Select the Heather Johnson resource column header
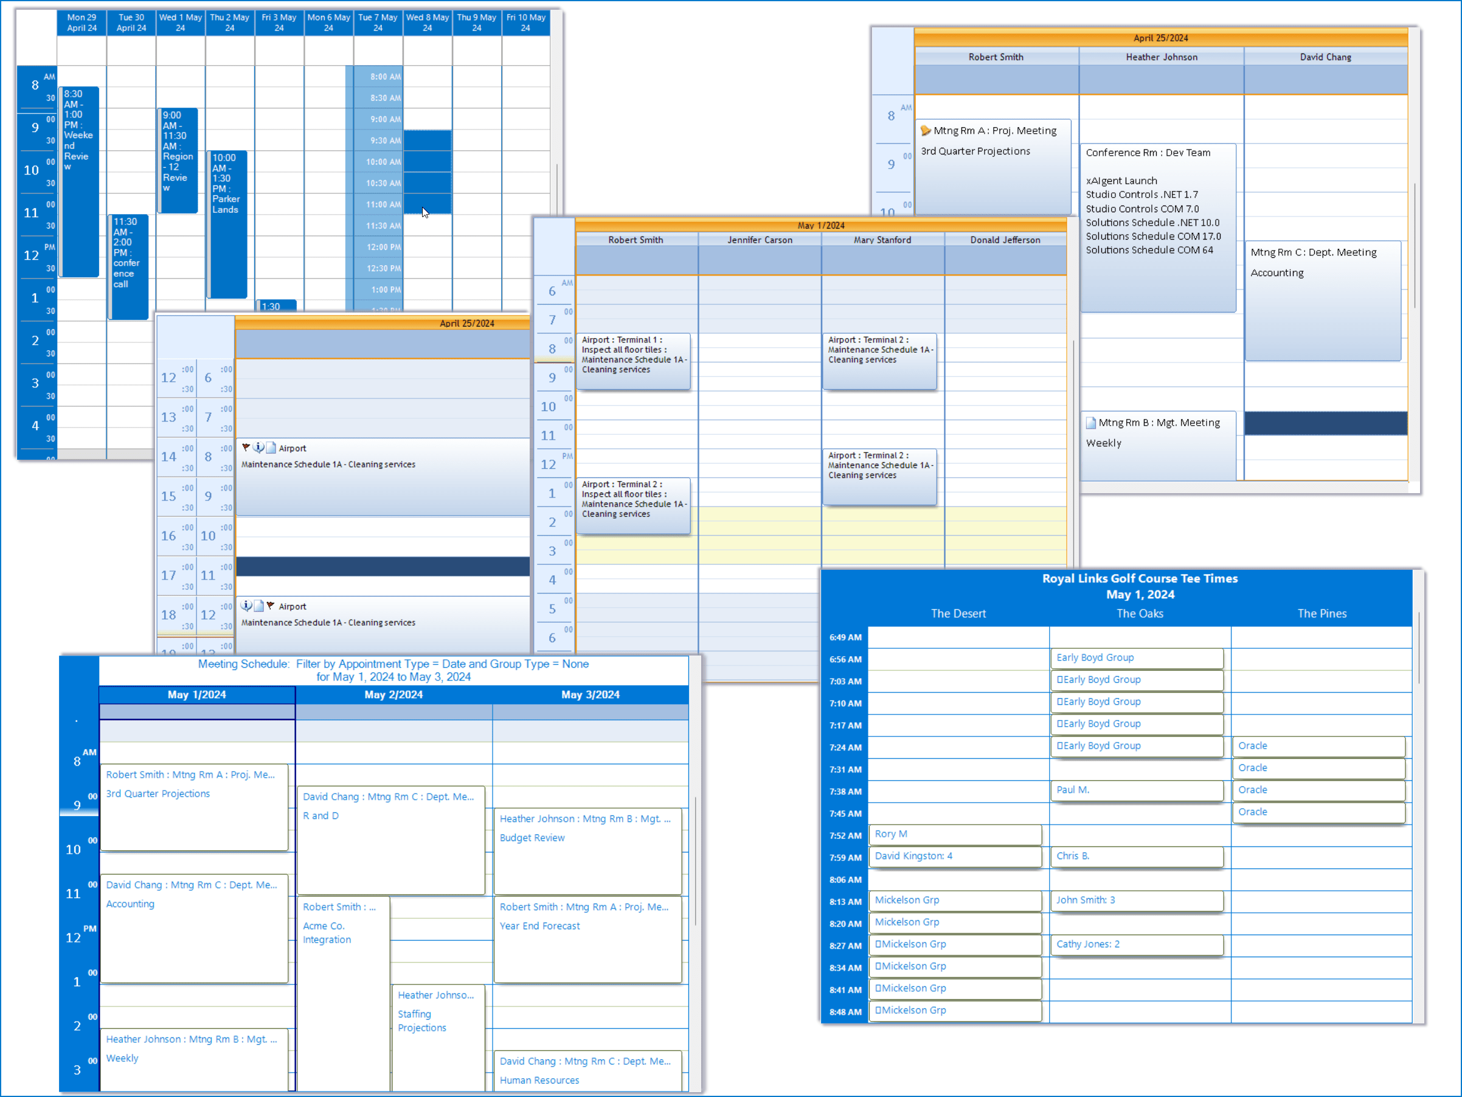This screenshot has width=1462, height=1097. coord(1162,58)
